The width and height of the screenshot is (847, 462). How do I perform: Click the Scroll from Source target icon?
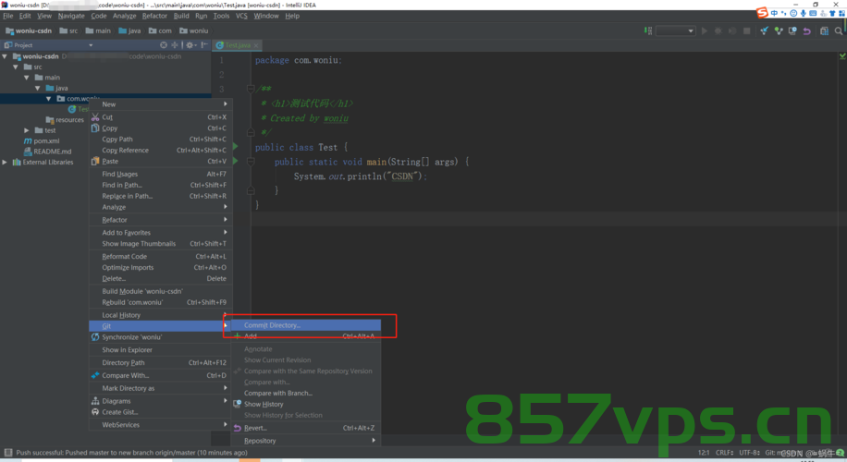tap(164, 44)
